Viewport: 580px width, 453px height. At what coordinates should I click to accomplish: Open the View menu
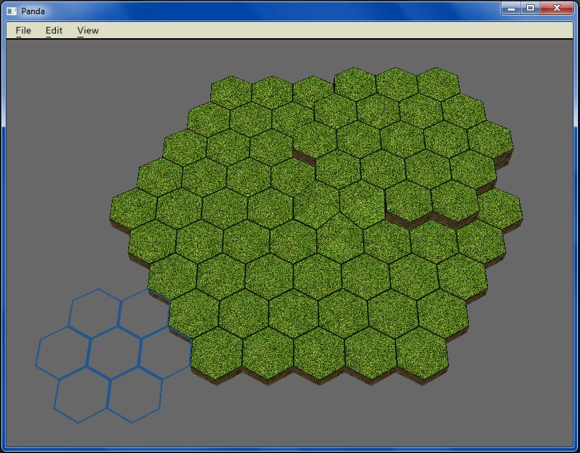coord(88,30)
